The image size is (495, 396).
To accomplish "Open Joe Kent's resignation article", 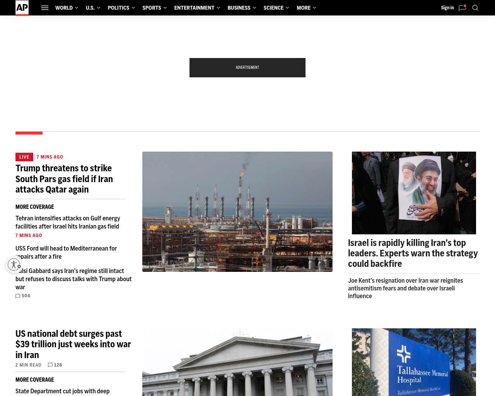I will pyautogui.click(x=405, y=288).
